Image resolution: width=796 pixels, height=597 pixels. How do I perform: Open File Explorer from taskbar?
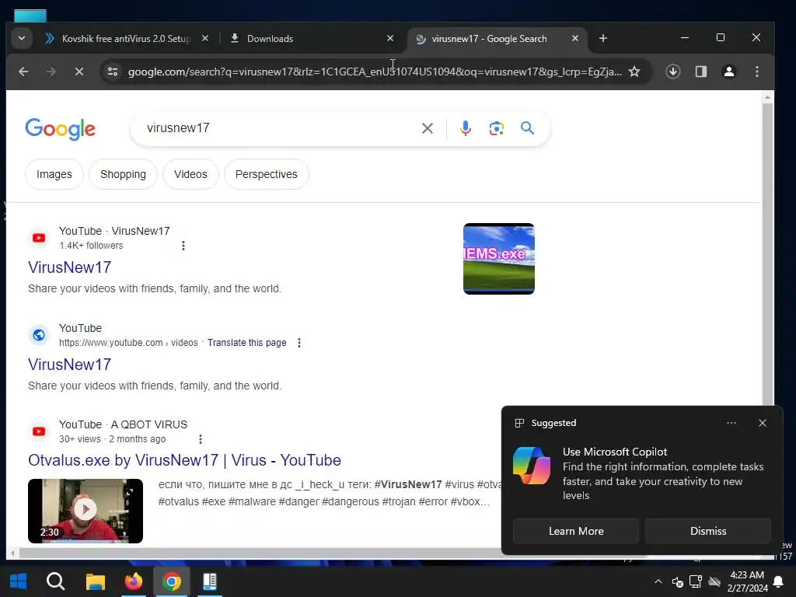[x=95, y=581]
